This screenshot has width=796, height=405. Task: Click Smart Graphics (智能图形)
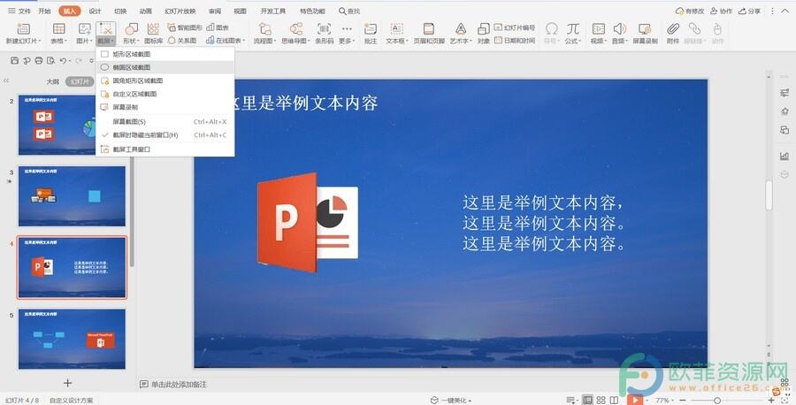(x=186, y=27)
